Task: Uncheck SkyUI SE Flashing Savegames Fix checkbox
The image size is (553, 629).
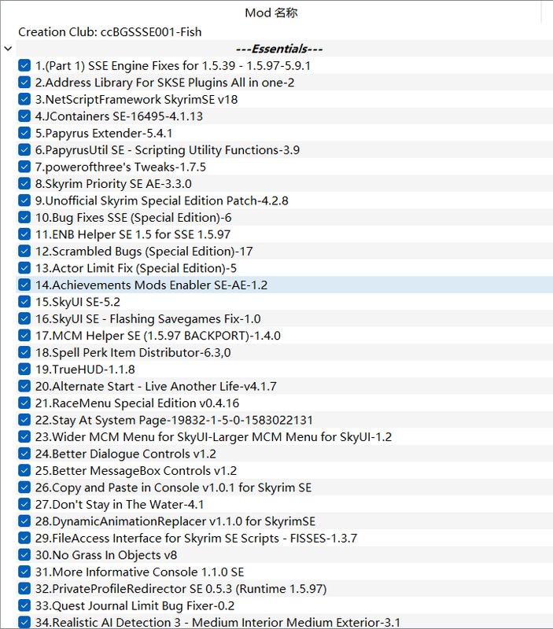Action: click(x=24, y=318)
